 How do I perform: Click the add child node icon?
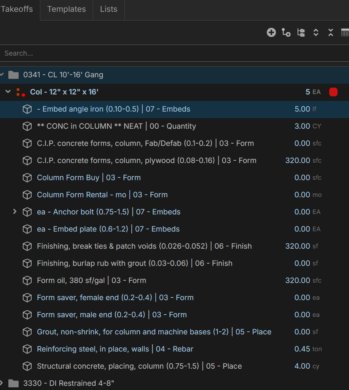coord(286,33)
